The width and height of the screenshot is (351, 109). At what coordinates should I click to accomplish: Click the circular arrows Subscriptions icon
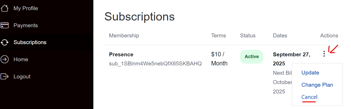(x=4, y=42)
